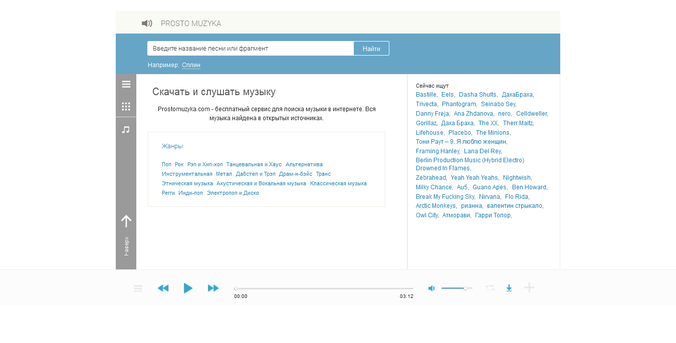The width and height of the screenshot is (676, 343).
Task: Add the track using the plus icon
Action: 529,287
